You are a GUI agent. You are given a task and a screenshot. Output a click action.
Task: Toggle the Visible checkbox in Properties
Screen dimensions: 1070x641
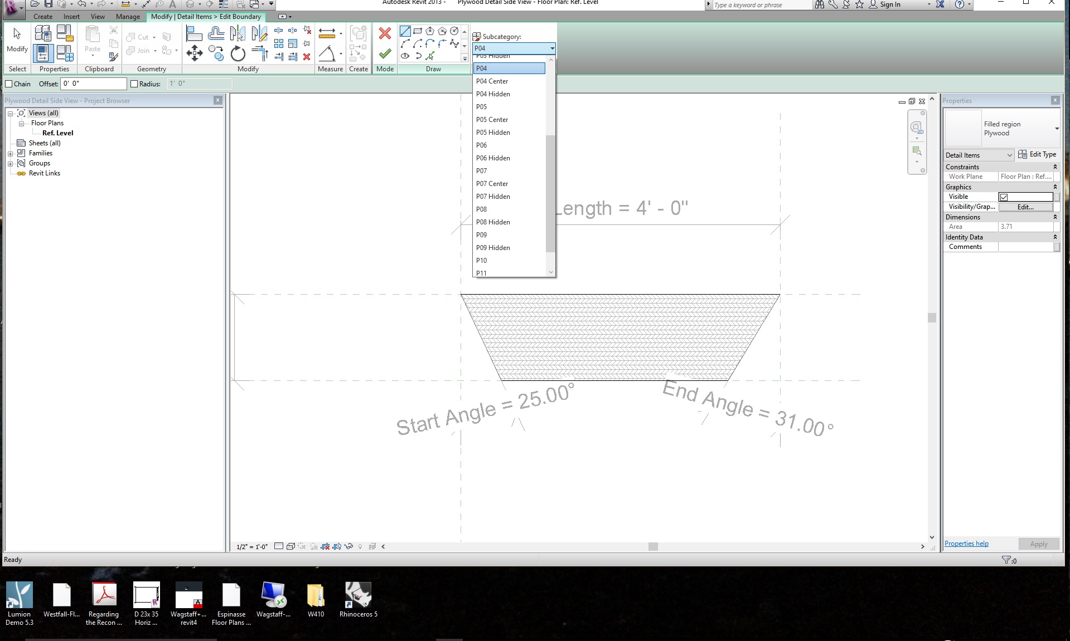click(1004, 197)
